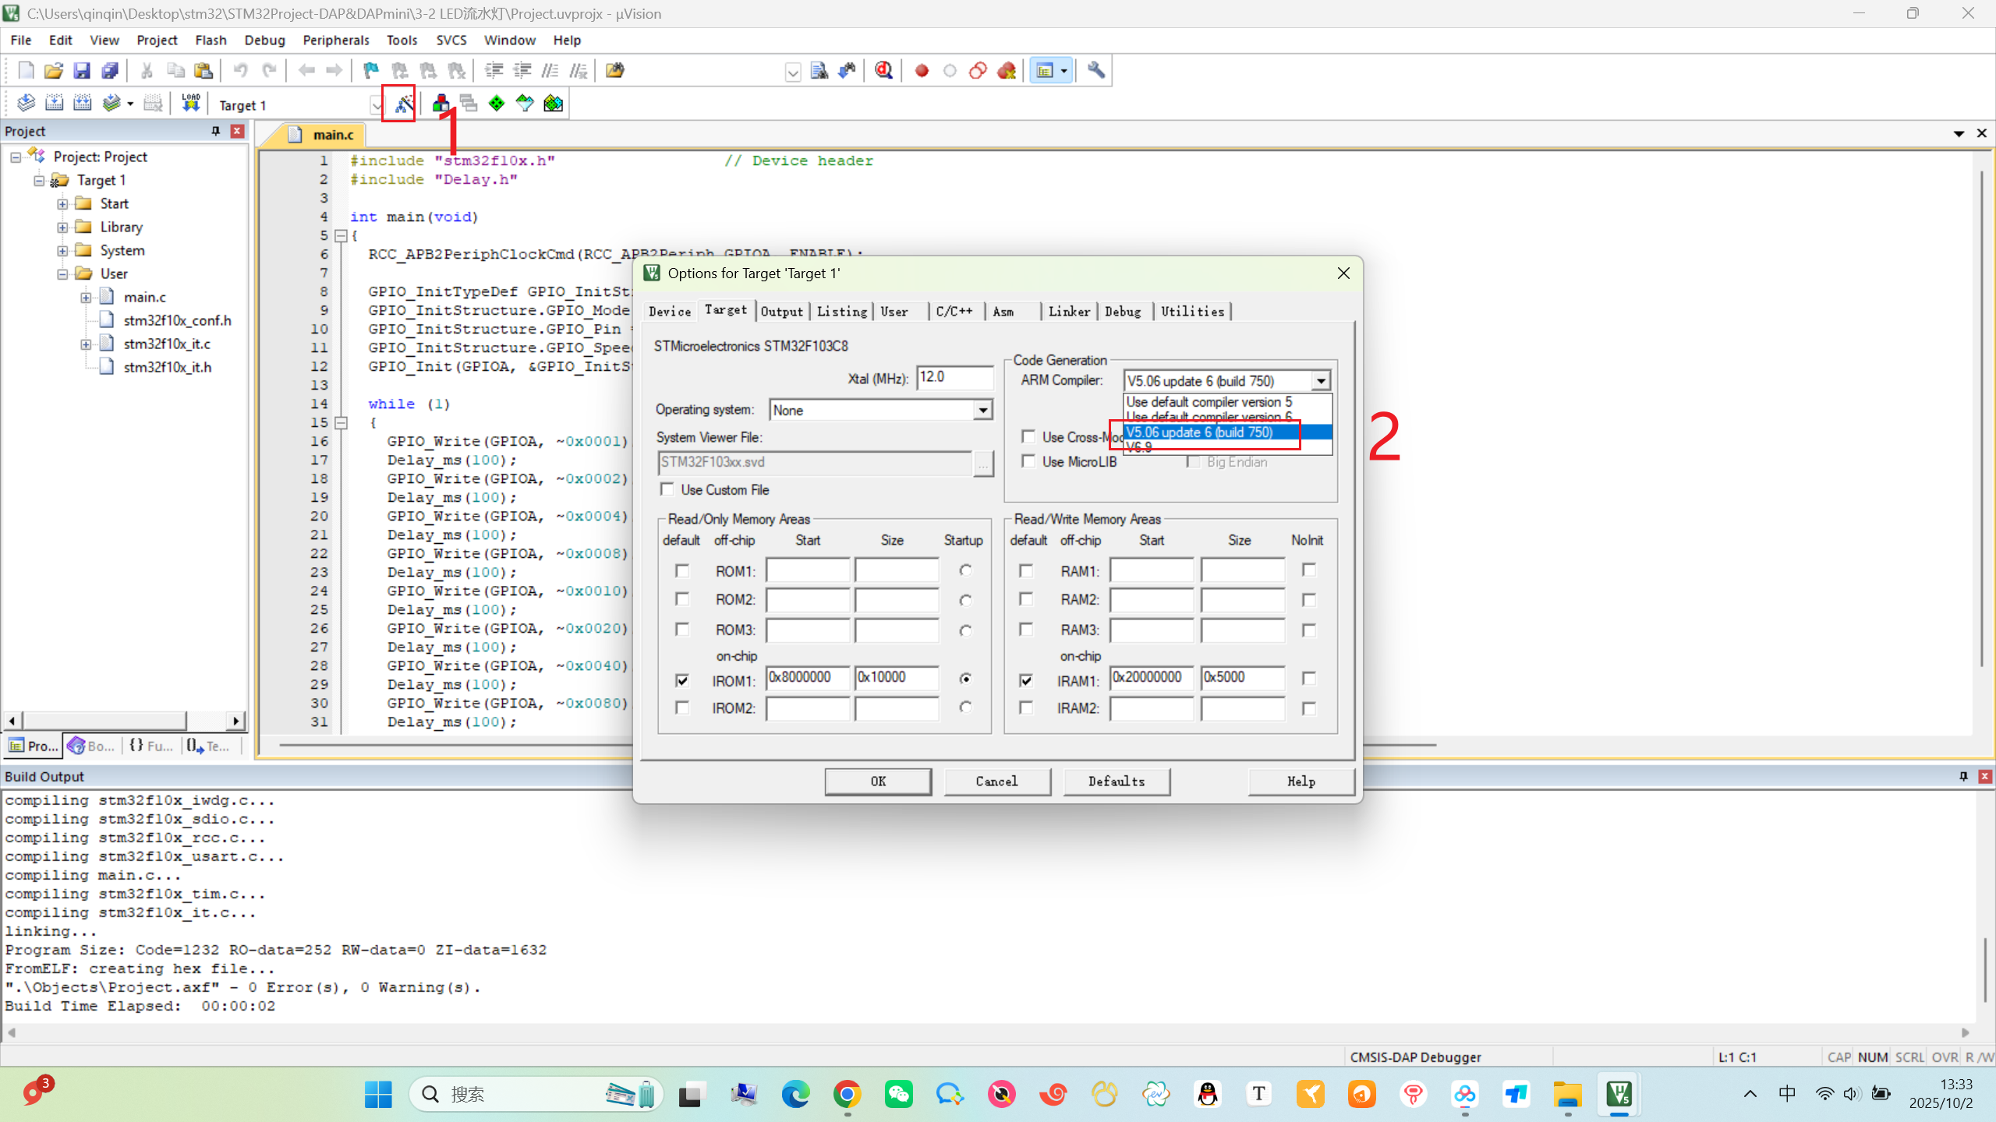Click the Save file icon
The height and width of the screenshot is (1122, 1996).
click(x=81, y=71)
